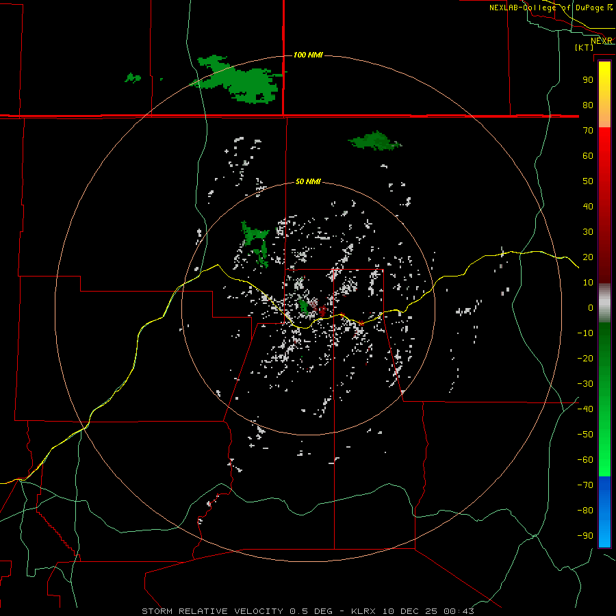This screenshot has width=616, height=616.
Task: Click the green inbound patch beside the radar center
Action: click(x=304, y=307)
